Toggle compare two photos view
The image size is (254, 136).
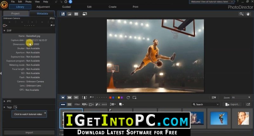tap(70, 98)
